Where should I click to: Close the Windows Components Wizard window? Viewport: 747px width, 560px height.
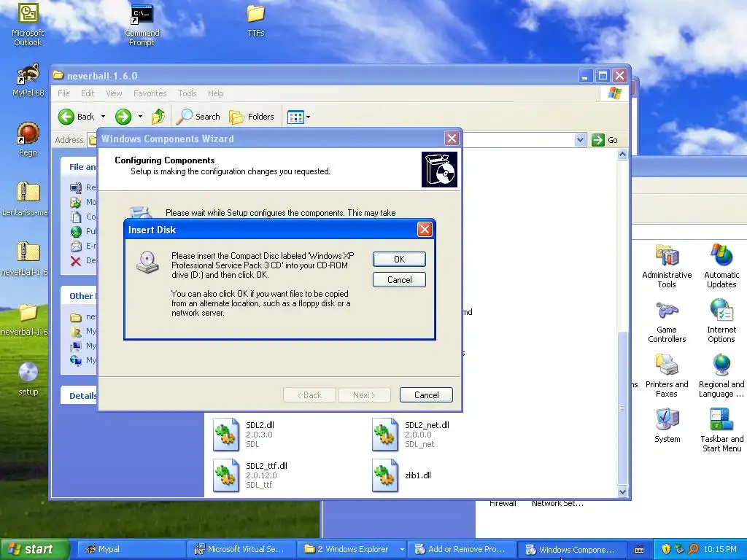click(452, 139)
